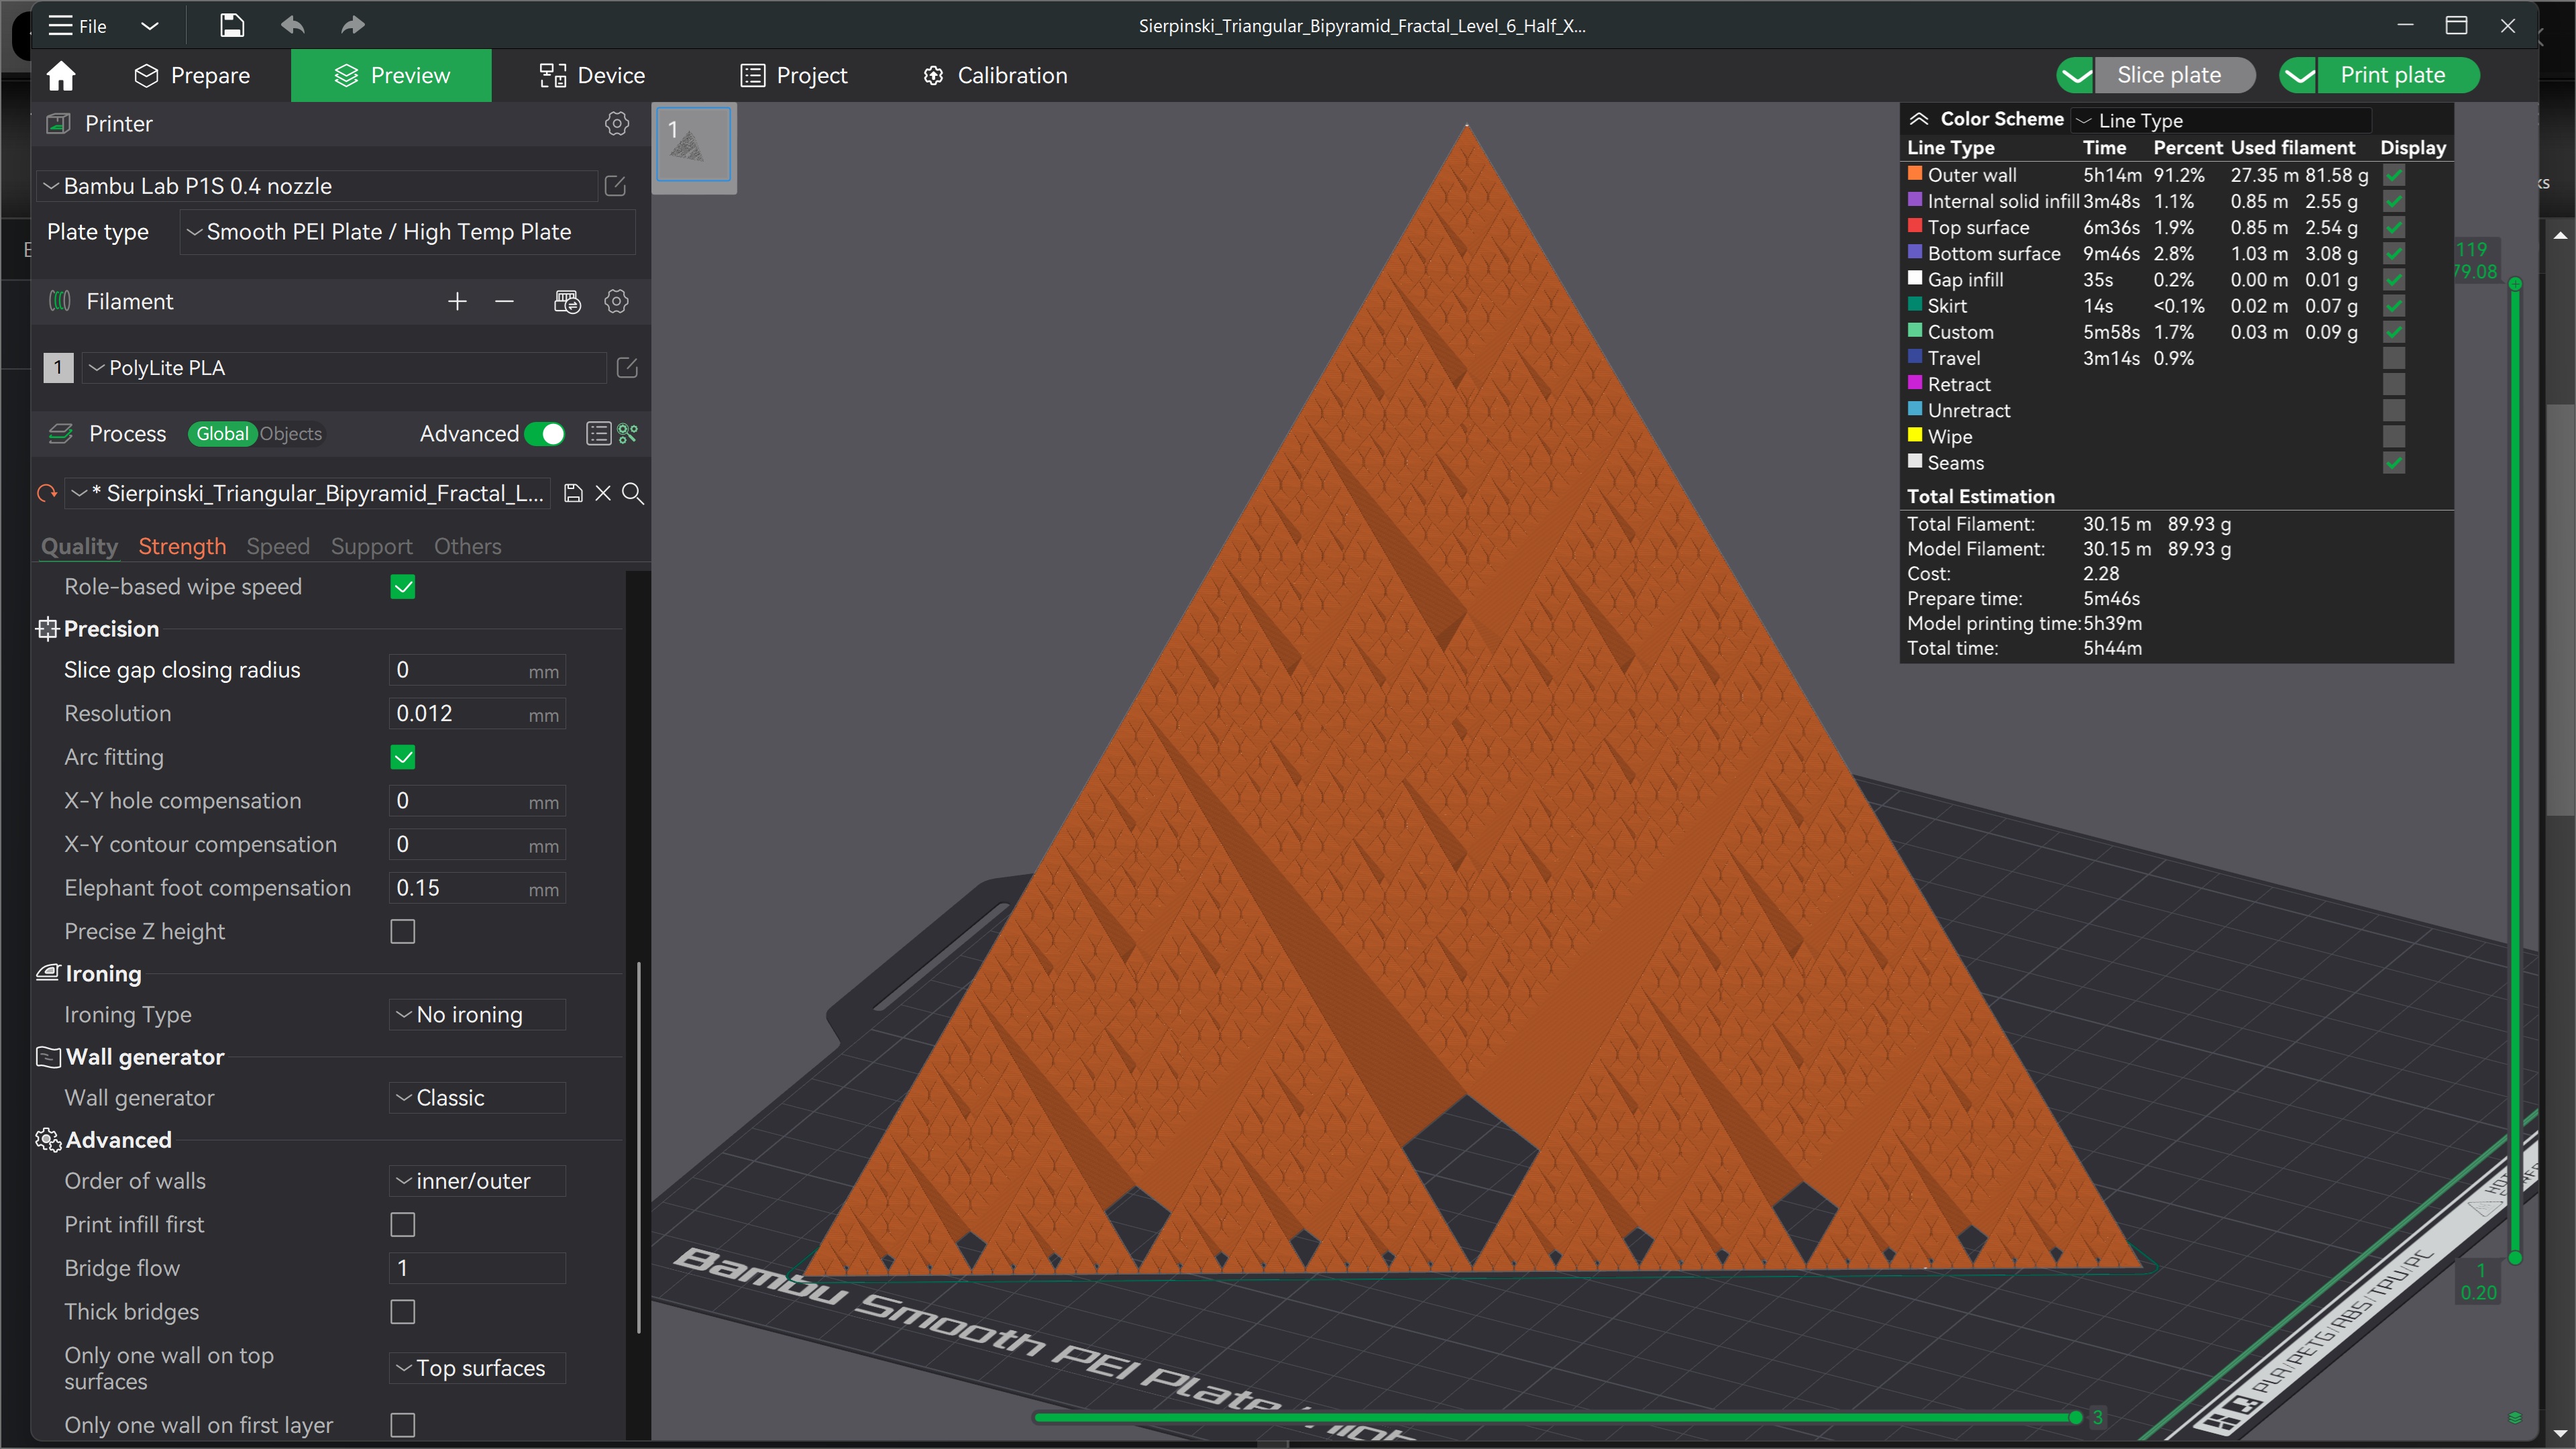Enable Travel line display checkbox
This screenshot has height=1449, width=2576.
(x=2393, y=358)
